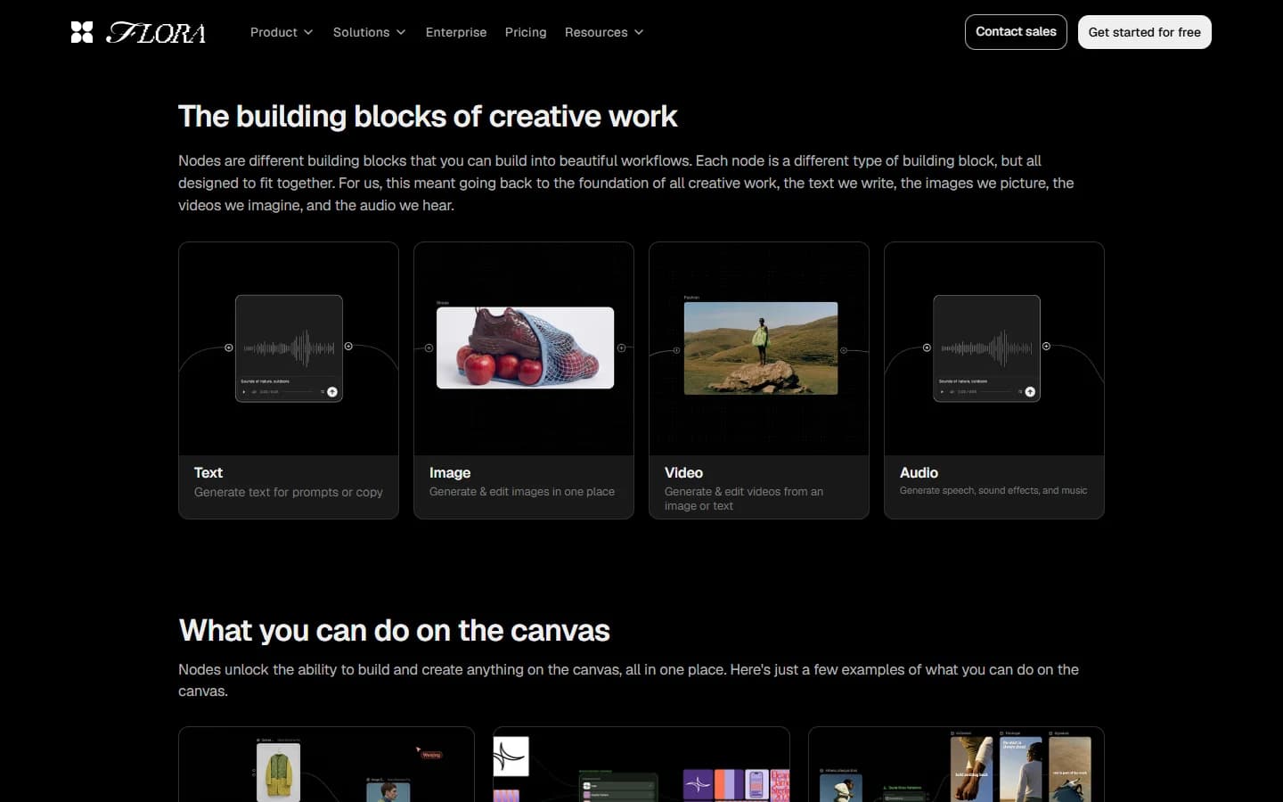Screen dimensions: 1283x802
Task: Open the Video node card
Action: click(x=759, y=381)
